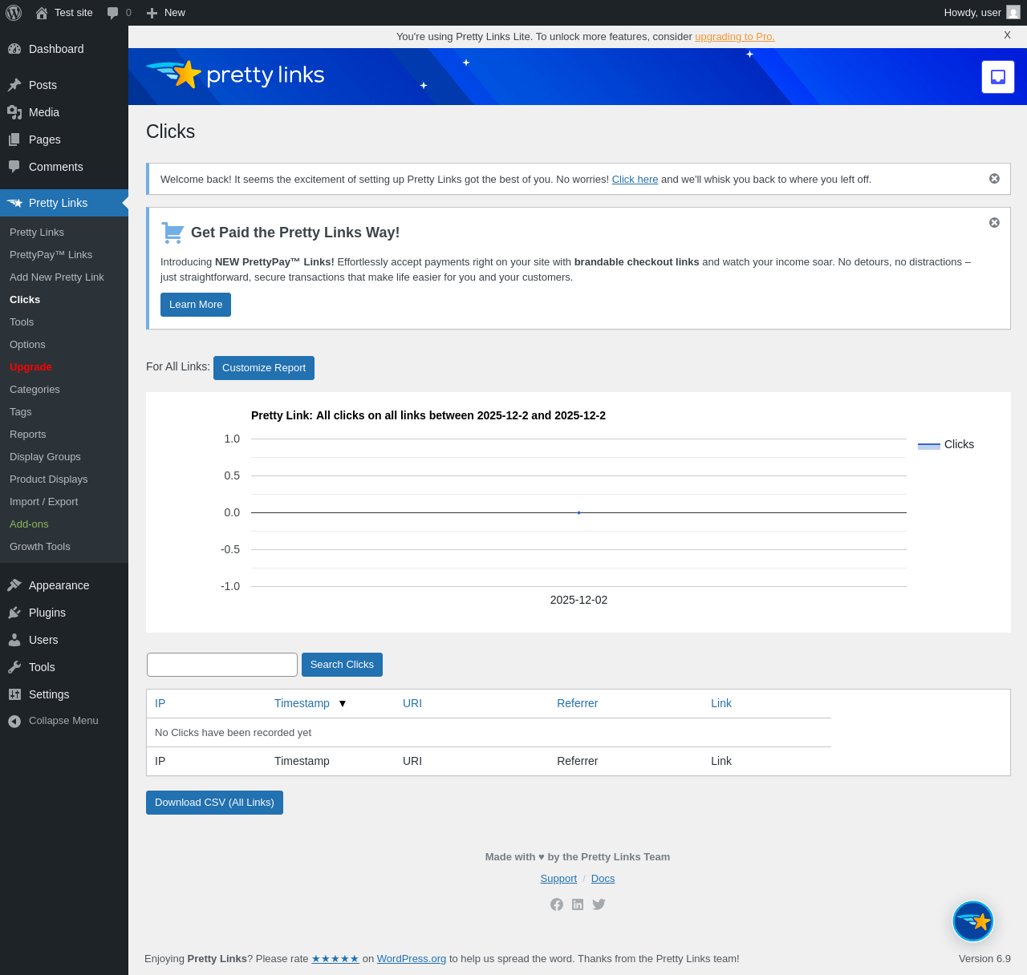Open the floating Pretty Links help bubble
The height and width of the screenshot is (975, 1027).
click(x=973, y=921)
